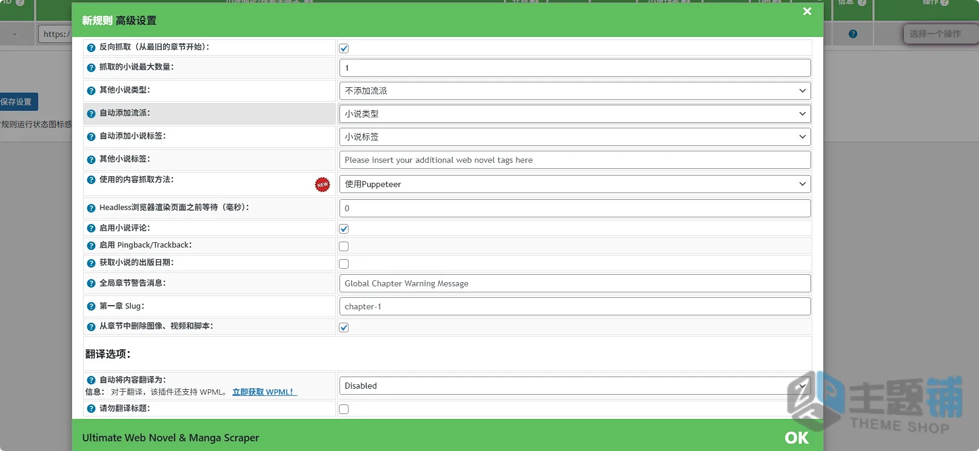The image size is (979, 451).
Task: Open 自动添加流派 dropdown showing 小说类型
Action: pos(575,114)
